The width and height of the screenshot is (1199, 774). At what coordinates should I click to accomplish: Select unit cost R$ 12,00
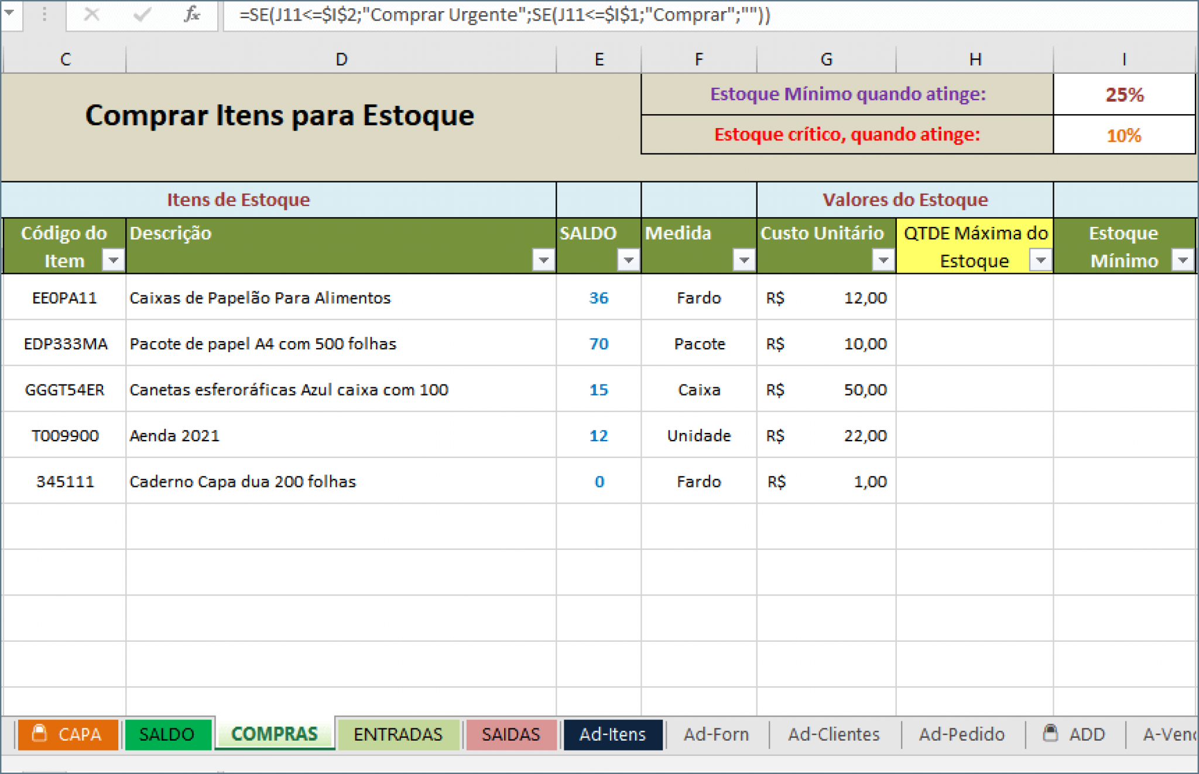827,298
